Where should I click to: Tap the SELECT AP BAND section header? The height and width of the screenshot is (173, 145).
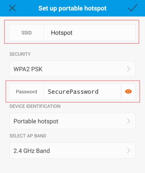click(x=28, y=136)
